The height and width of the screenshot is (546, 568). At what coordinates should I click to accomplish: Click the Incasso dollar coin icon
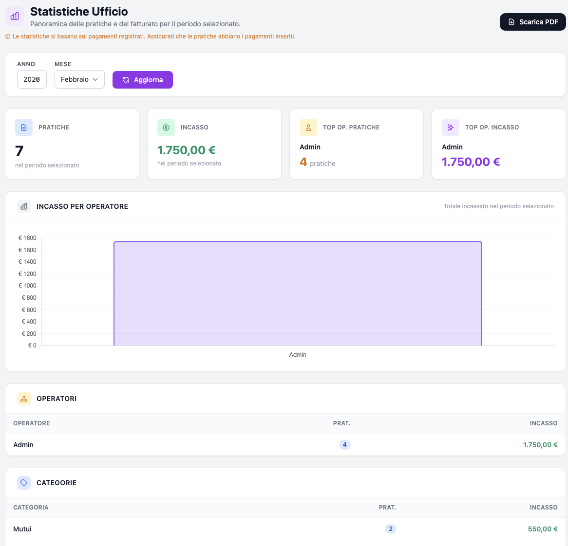[166, 127]
